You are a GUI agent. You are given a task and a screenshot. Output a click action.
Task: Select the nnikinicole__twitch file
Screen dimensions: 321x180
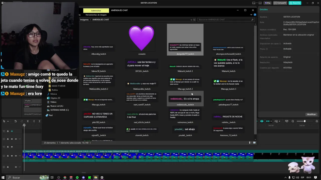click(185, 98)
